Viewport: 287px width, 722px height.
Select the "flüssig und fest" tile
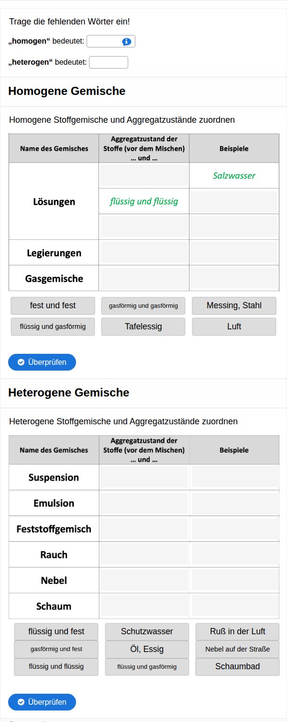tap(56, 631)
